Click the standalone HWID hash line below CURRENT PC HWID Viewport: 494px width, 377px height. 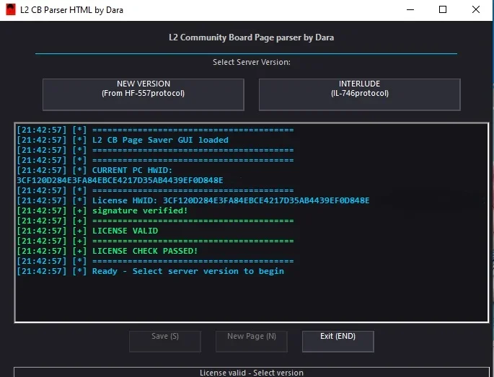(120, 180)
